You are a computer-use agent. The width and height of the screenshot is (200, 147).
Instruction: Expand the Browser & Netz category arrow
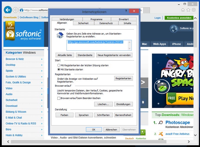pyautogui.click(x=42, y=59)
